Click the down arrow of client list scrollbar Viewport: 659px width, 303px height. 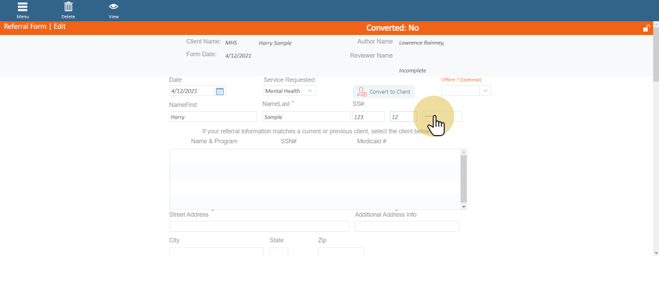(464, 206)
